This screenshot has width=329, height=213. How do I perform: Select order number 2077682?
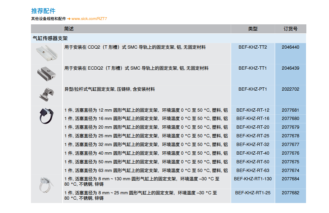[291, 193]
